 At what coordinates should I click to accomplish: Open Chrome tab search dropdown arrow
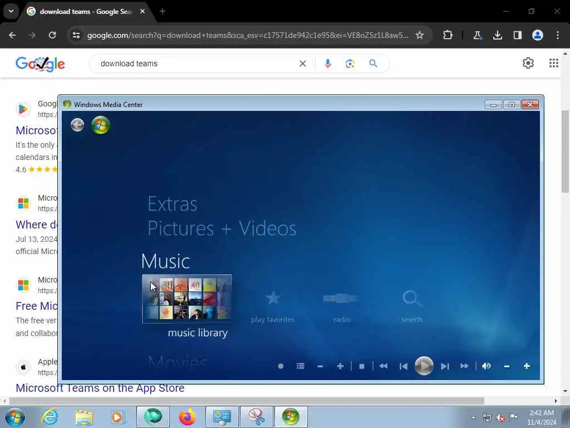point(11,11)
